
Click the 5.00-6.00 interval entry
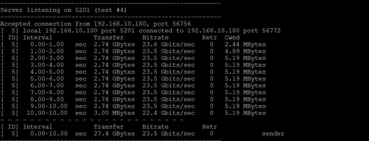point(47,79)
